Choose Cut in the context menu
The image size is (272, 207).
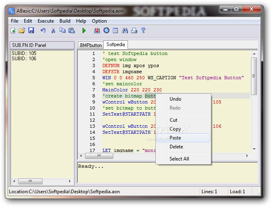183,120
